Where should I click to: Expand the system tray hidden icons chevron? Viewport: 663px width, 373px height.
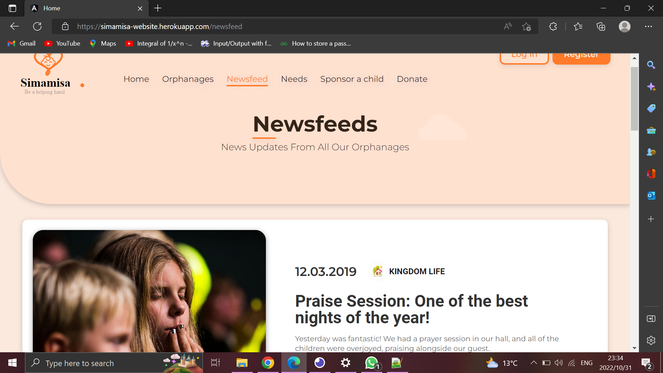(534, 363)
